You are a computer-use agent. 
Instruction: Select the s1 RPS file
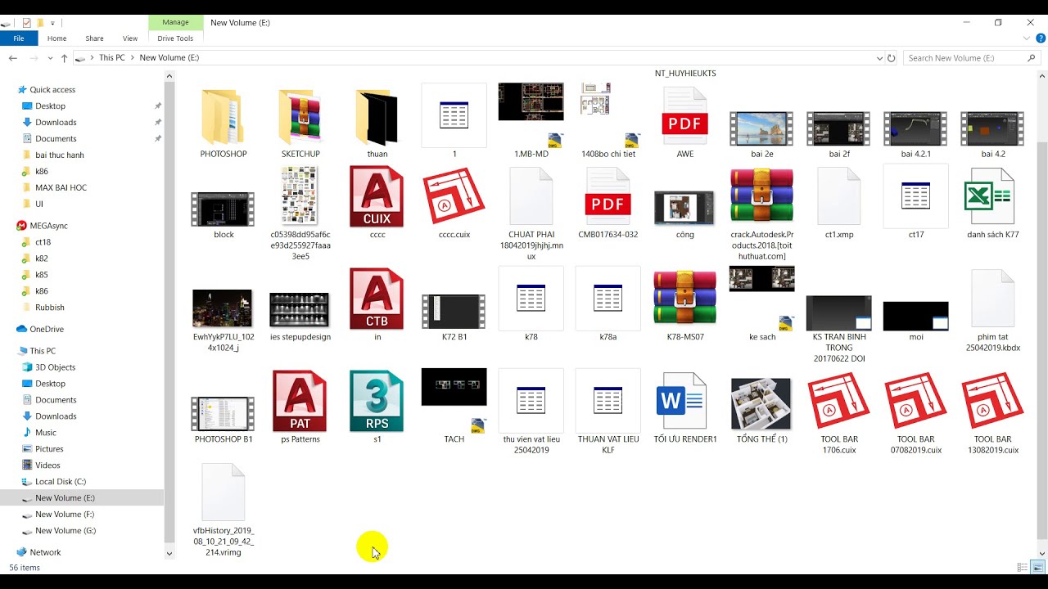pyautogui.click(x=377, y=401)
